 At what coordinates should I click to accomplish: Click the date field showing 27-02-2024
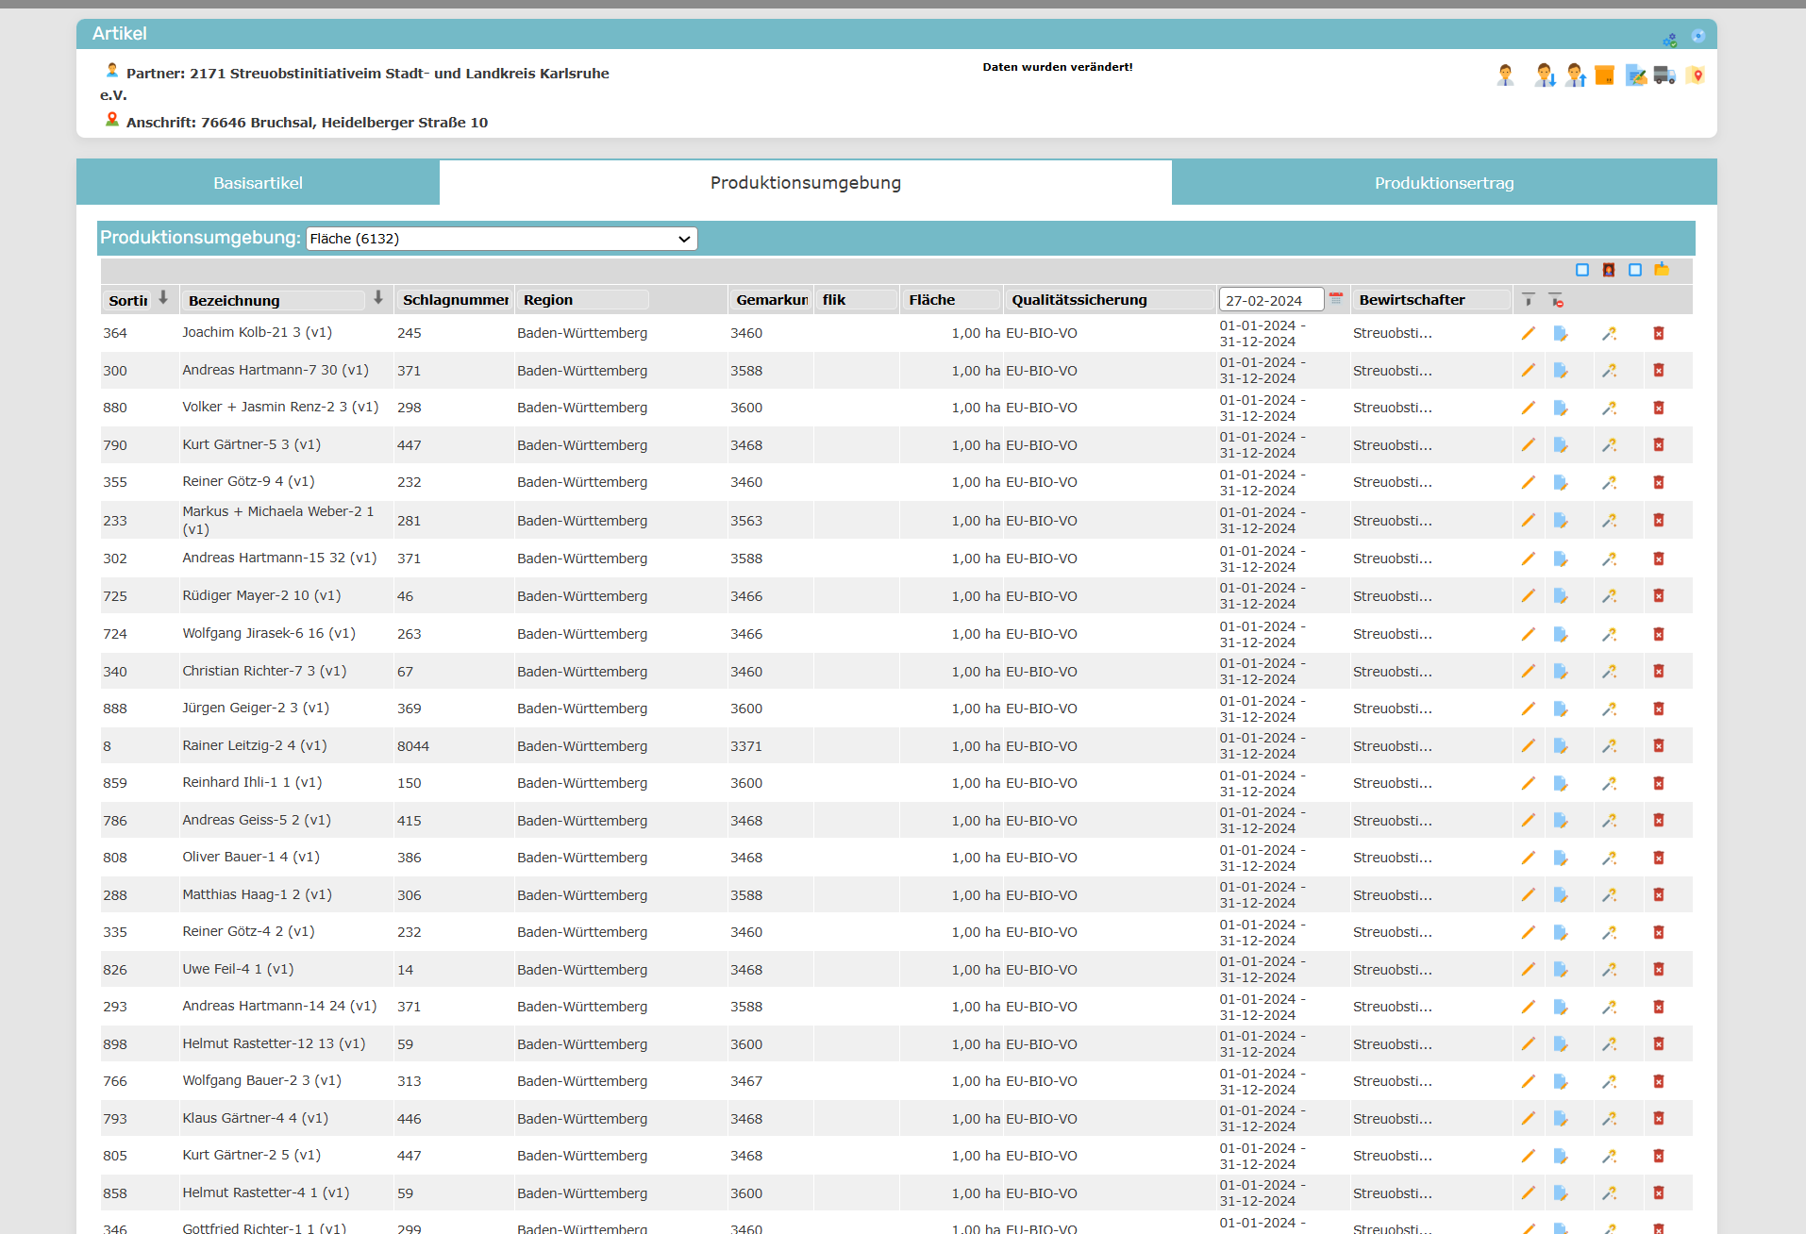coord(1270,300)
